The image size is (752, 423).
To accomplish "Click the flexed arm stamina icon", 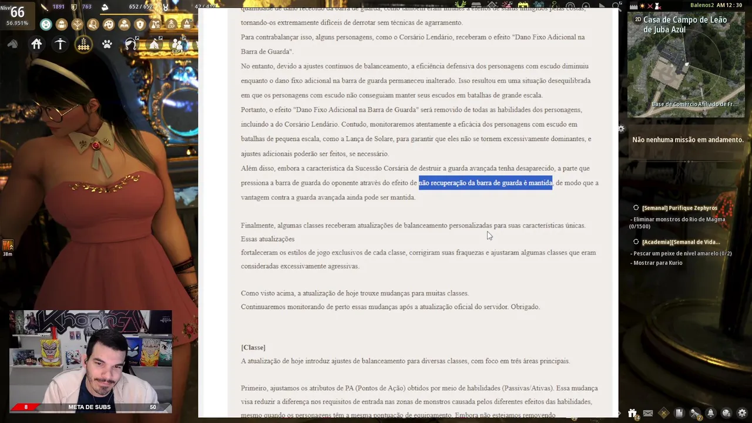I will (105, 7).
